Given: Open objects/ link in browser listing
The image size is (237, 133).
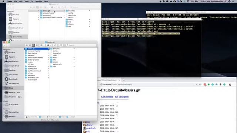Looking at the screenshot, I should (89, 125).
